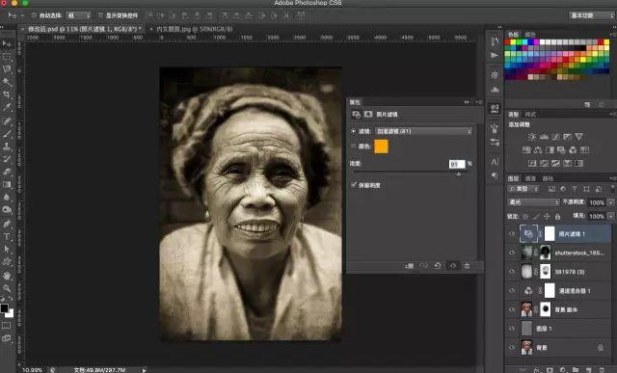This screenshot has height=373, width=617.
Task: Select the Zoom tool
Action: [x=7, y=288]
